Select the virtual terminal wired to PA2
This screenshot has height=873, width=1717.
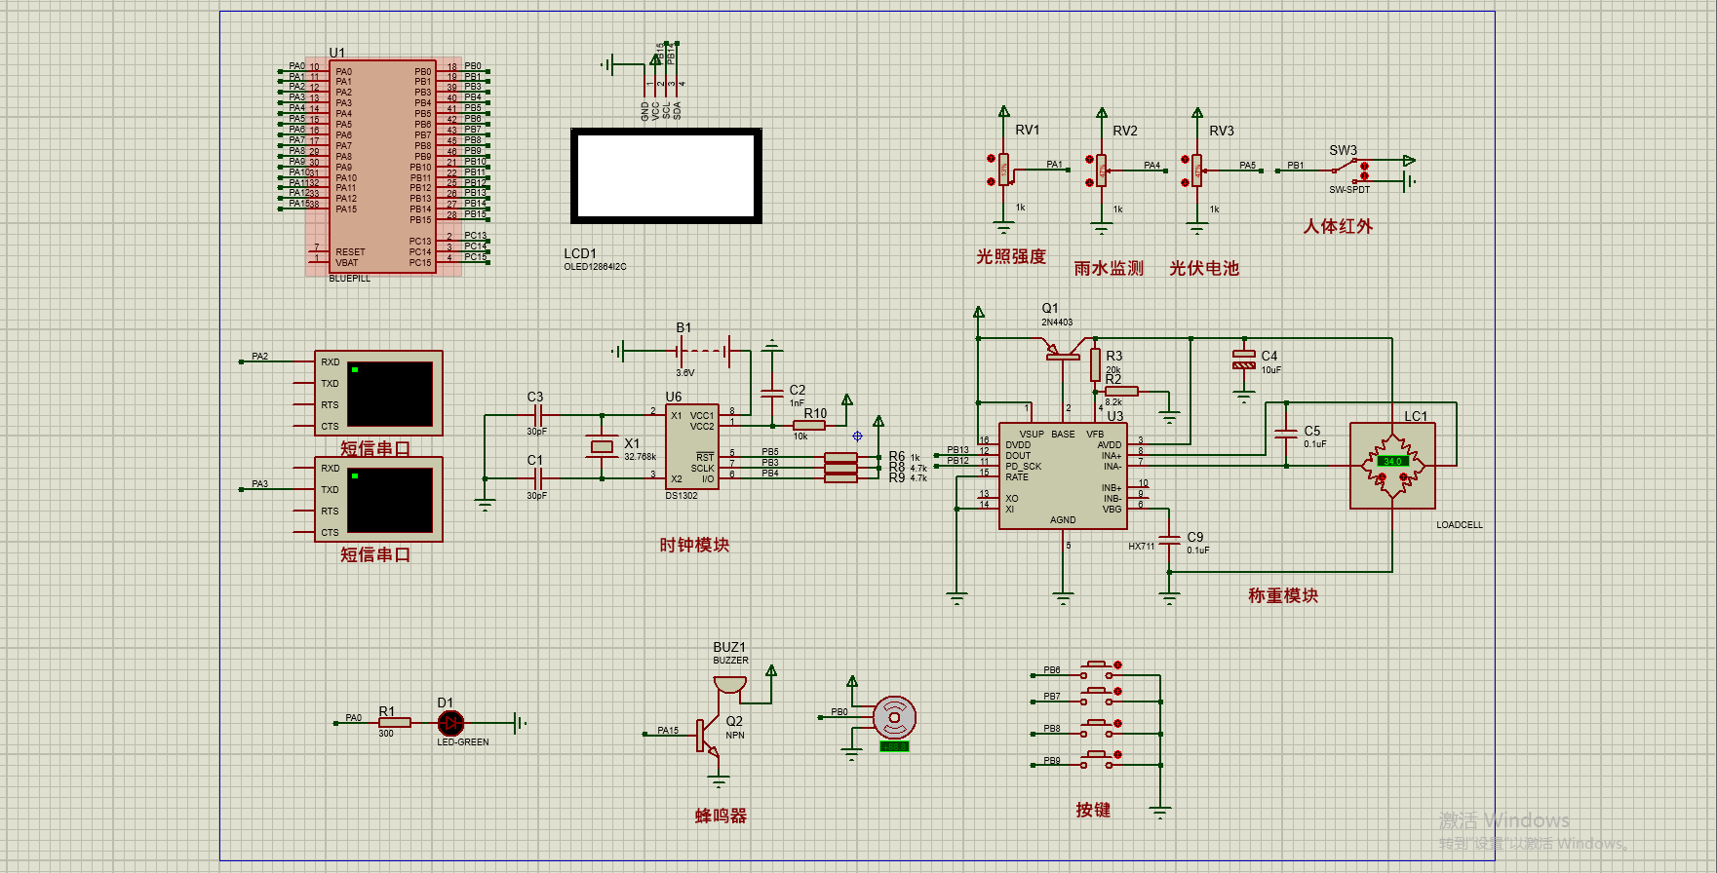(x=378, y=394)
